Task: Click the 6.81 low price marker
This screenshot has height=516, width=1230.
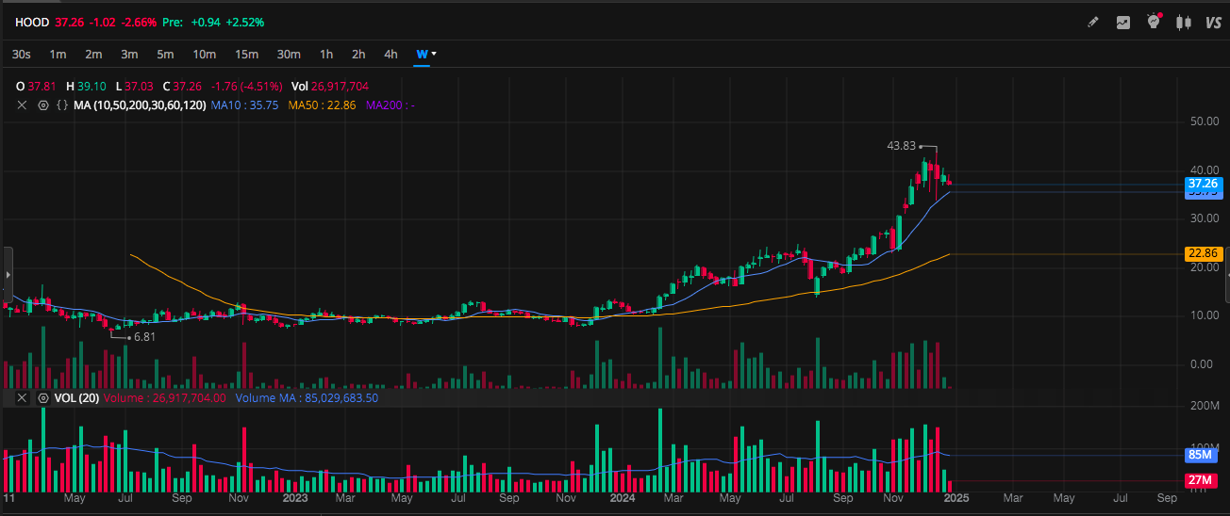Action: tap(143, 336)
